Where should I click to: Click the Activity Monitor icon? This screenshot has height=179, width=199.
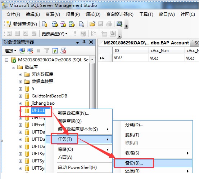[119, 24]
